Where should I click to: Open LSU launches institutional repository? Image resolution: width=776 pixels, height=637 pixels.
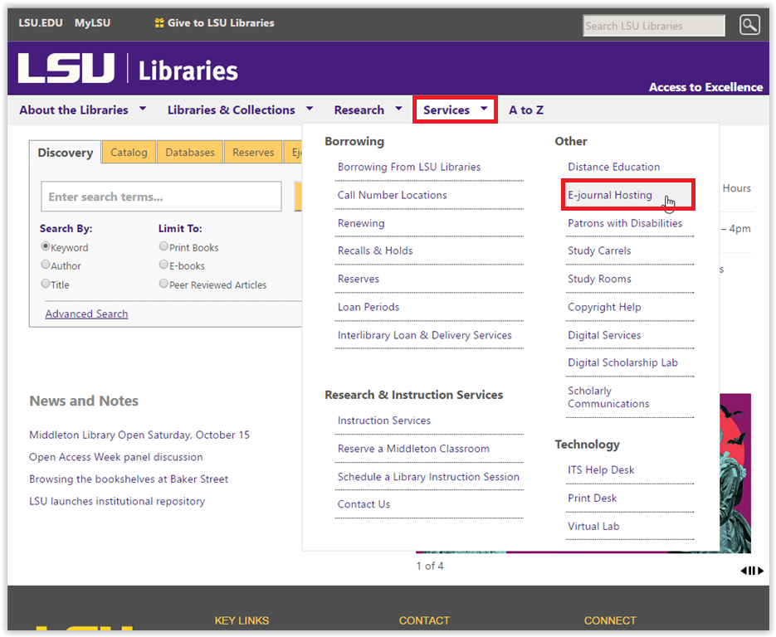click(117, 501)
